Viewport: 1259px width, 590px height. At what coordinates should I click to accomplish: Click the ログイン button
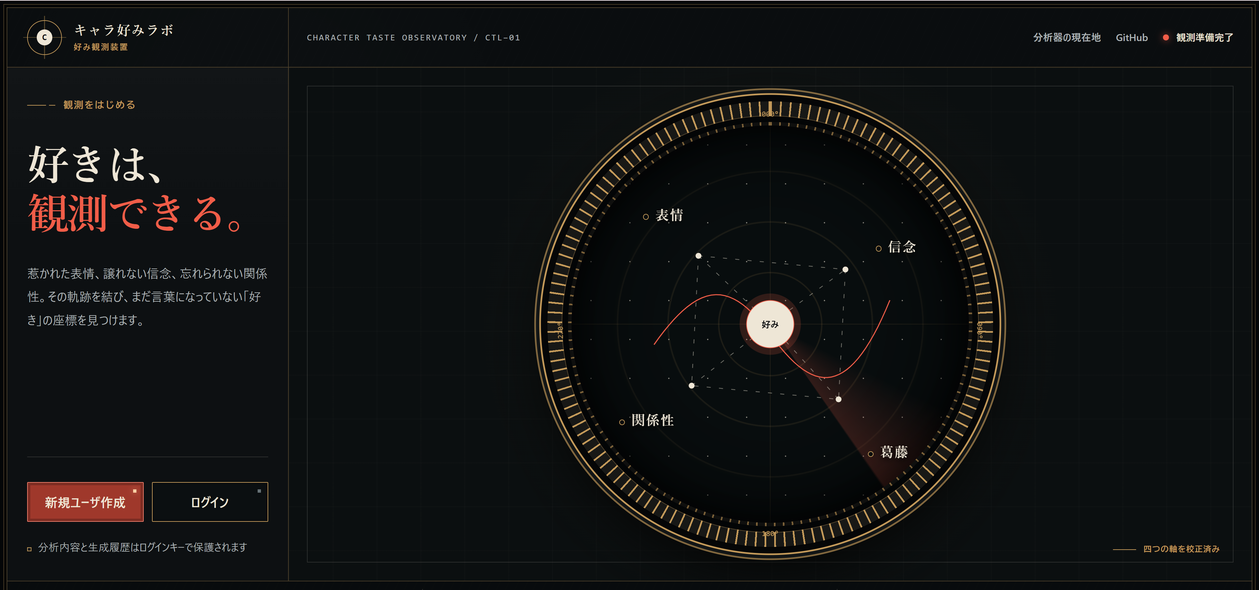210,502
